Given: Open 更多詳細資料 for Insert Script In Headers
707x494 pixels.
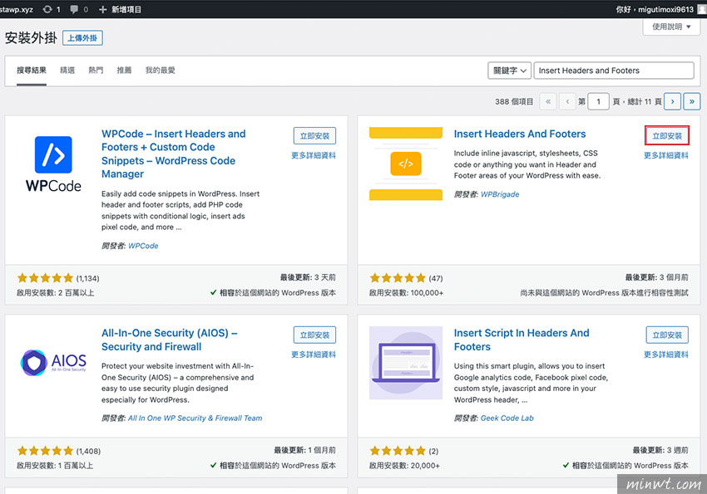Looking at the screenshot, I should coord(666,355).
